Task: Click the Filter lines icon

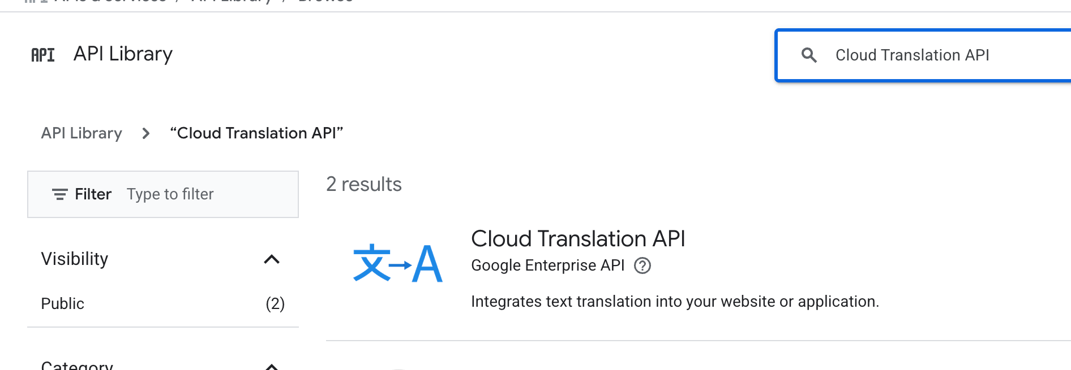Action: pos(59,194)
